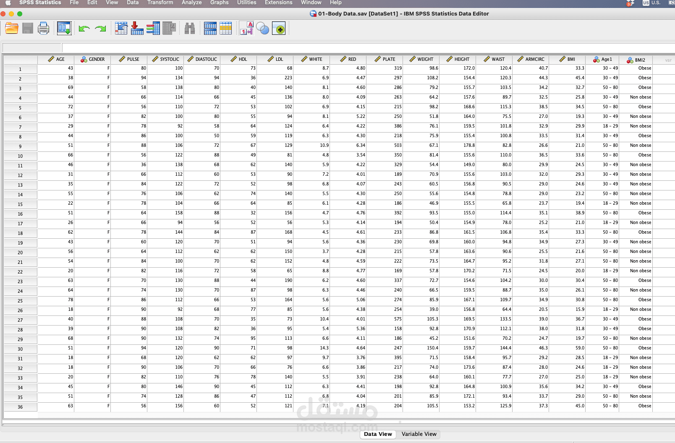This screenshot has width=675, height=443.
Task: Click the U.S. input source menu
Action: tap(651, 3)
